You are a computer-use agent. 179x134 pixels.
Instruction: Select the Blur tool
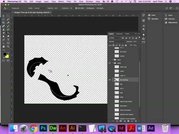(3, 36)
